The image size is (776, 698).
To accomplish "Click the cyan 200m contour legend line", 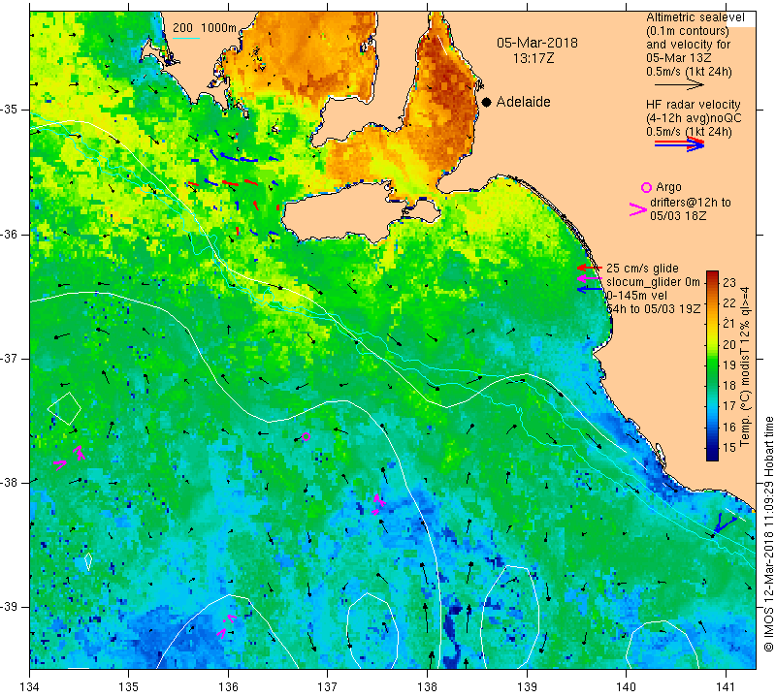I will point(186,38).
